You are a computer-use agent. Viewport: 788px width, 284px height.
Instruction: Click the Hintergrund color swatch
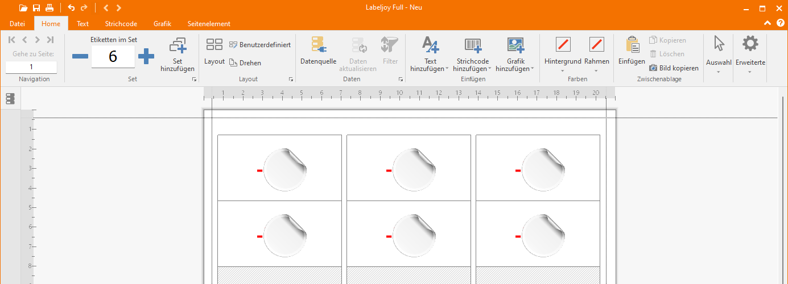(563, 44)
